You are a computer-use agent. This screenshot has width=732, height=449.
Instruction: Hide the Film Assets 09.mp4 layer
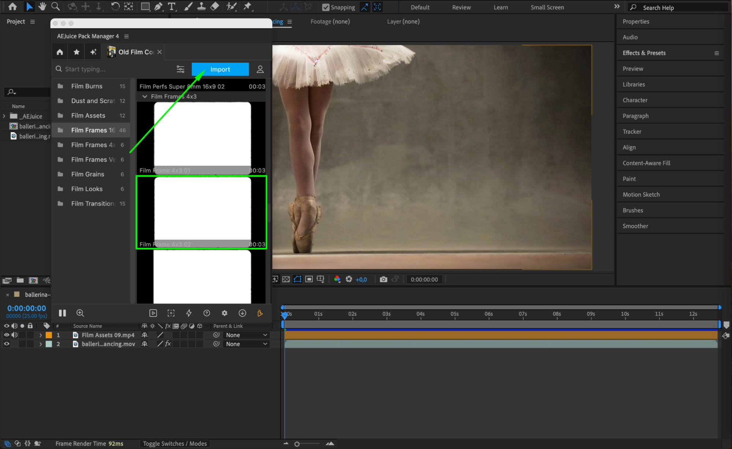coord(6,335)
